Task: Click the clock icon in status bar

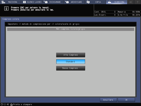Action: [x=2, y=104]
